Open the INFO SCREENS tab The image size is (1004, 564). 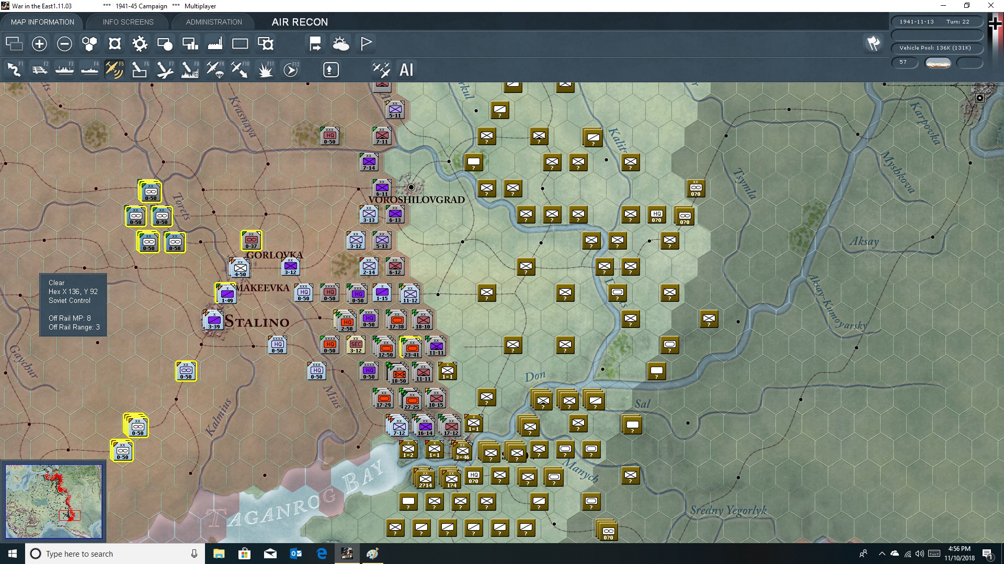[x=128, y=22]
